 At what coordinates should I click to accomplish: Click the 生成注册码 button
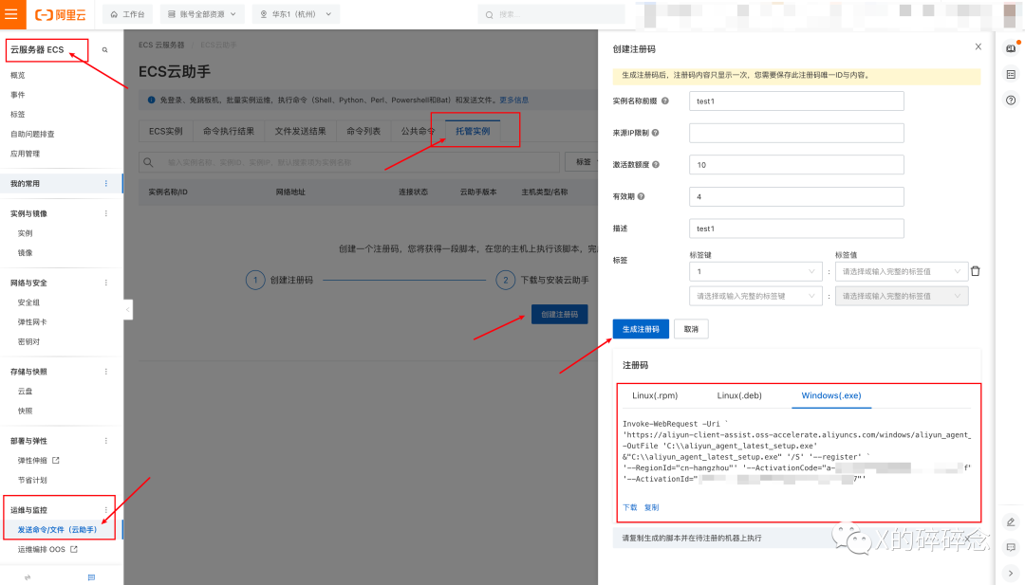click(641, 329)
